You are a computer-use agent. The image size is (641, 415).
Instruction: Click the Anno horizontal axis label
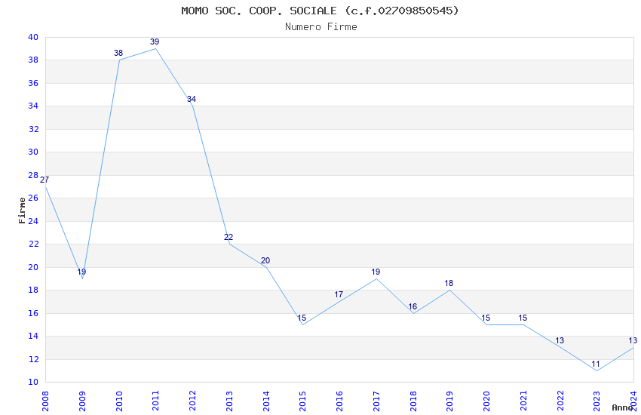click(x=622, y=407)
